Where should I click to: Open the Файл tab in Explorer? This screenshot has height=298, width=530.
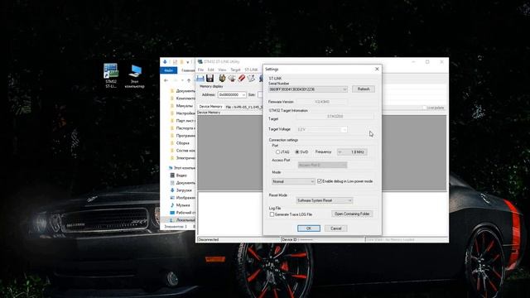(x=168, y=70)
